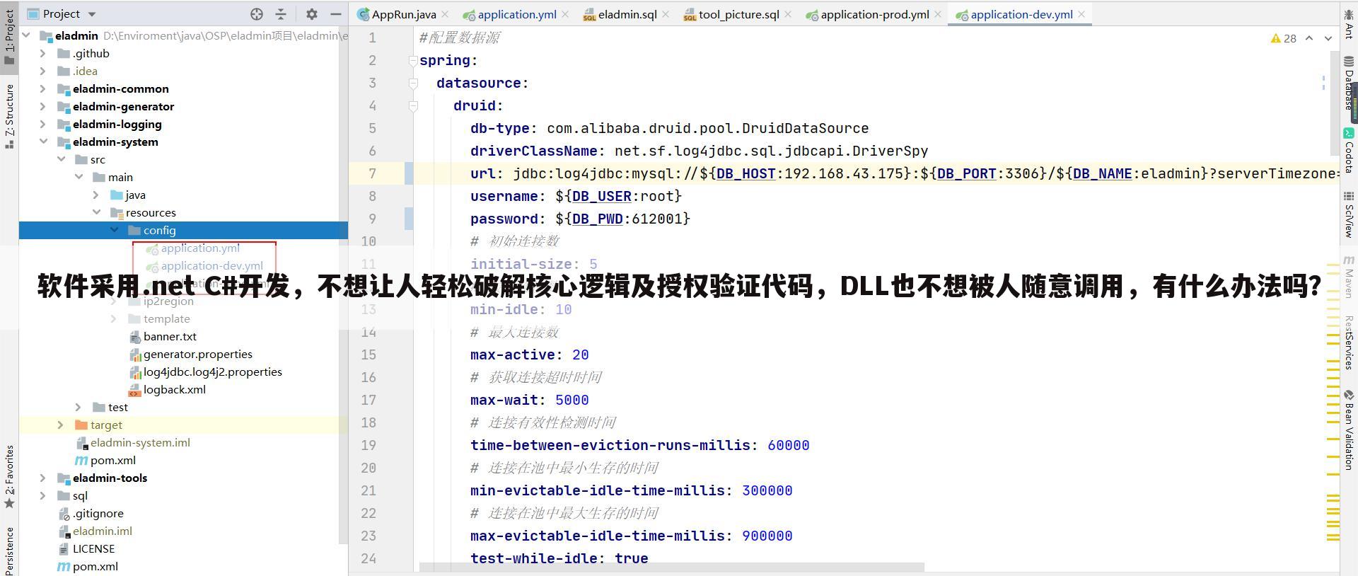The image size is (1358, 576).
Task: Click DB_HOST variable link on line 7
Action: 746,173
